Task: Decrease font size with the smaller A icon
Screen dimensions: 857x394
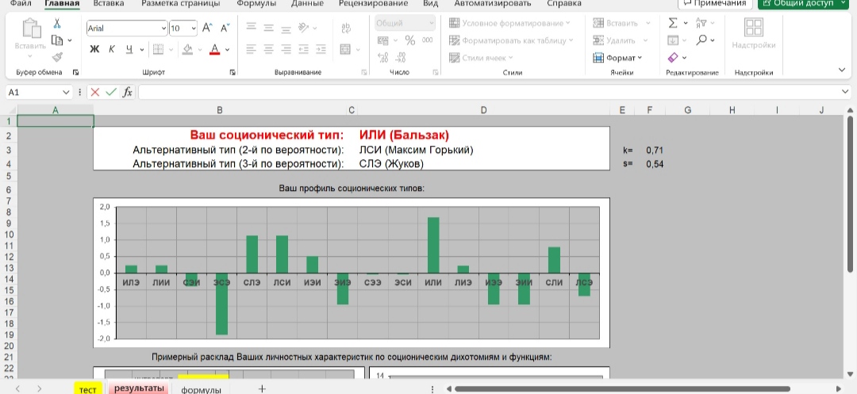Action: click(225, 28)
